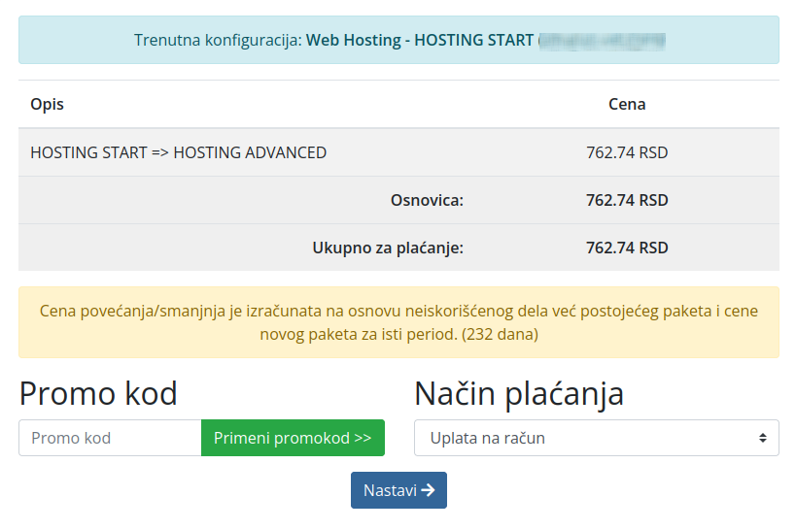This screenshot has height=530, width=796.
Task: Click the arrow icon on Nastavi button
Action: pos(428,490)
